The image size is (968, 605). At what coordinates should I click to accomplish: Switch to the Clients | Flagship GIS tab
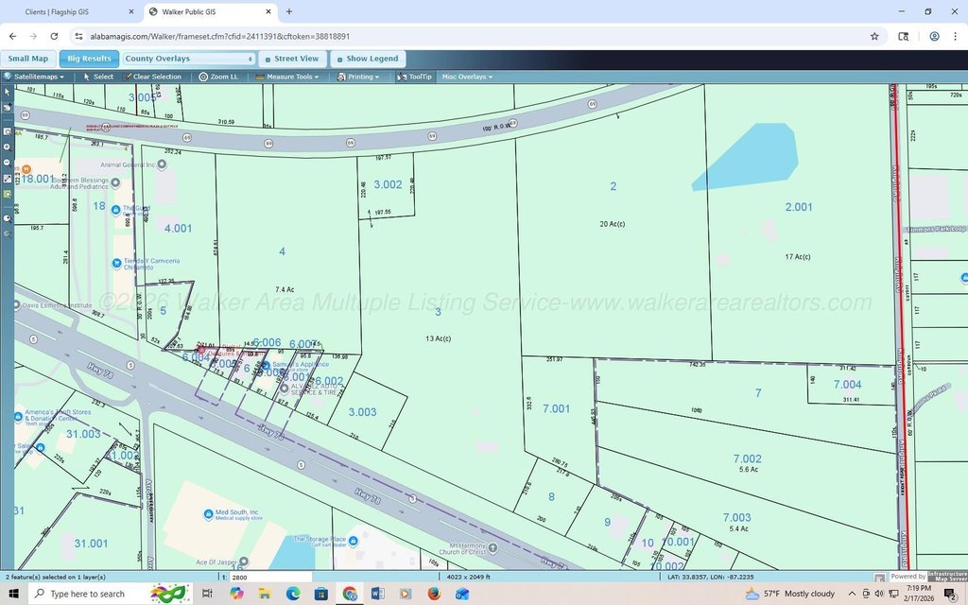pyautogui.click(x=72, y=11)
